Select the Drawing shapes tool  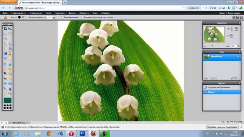click(x=10, y=59)
